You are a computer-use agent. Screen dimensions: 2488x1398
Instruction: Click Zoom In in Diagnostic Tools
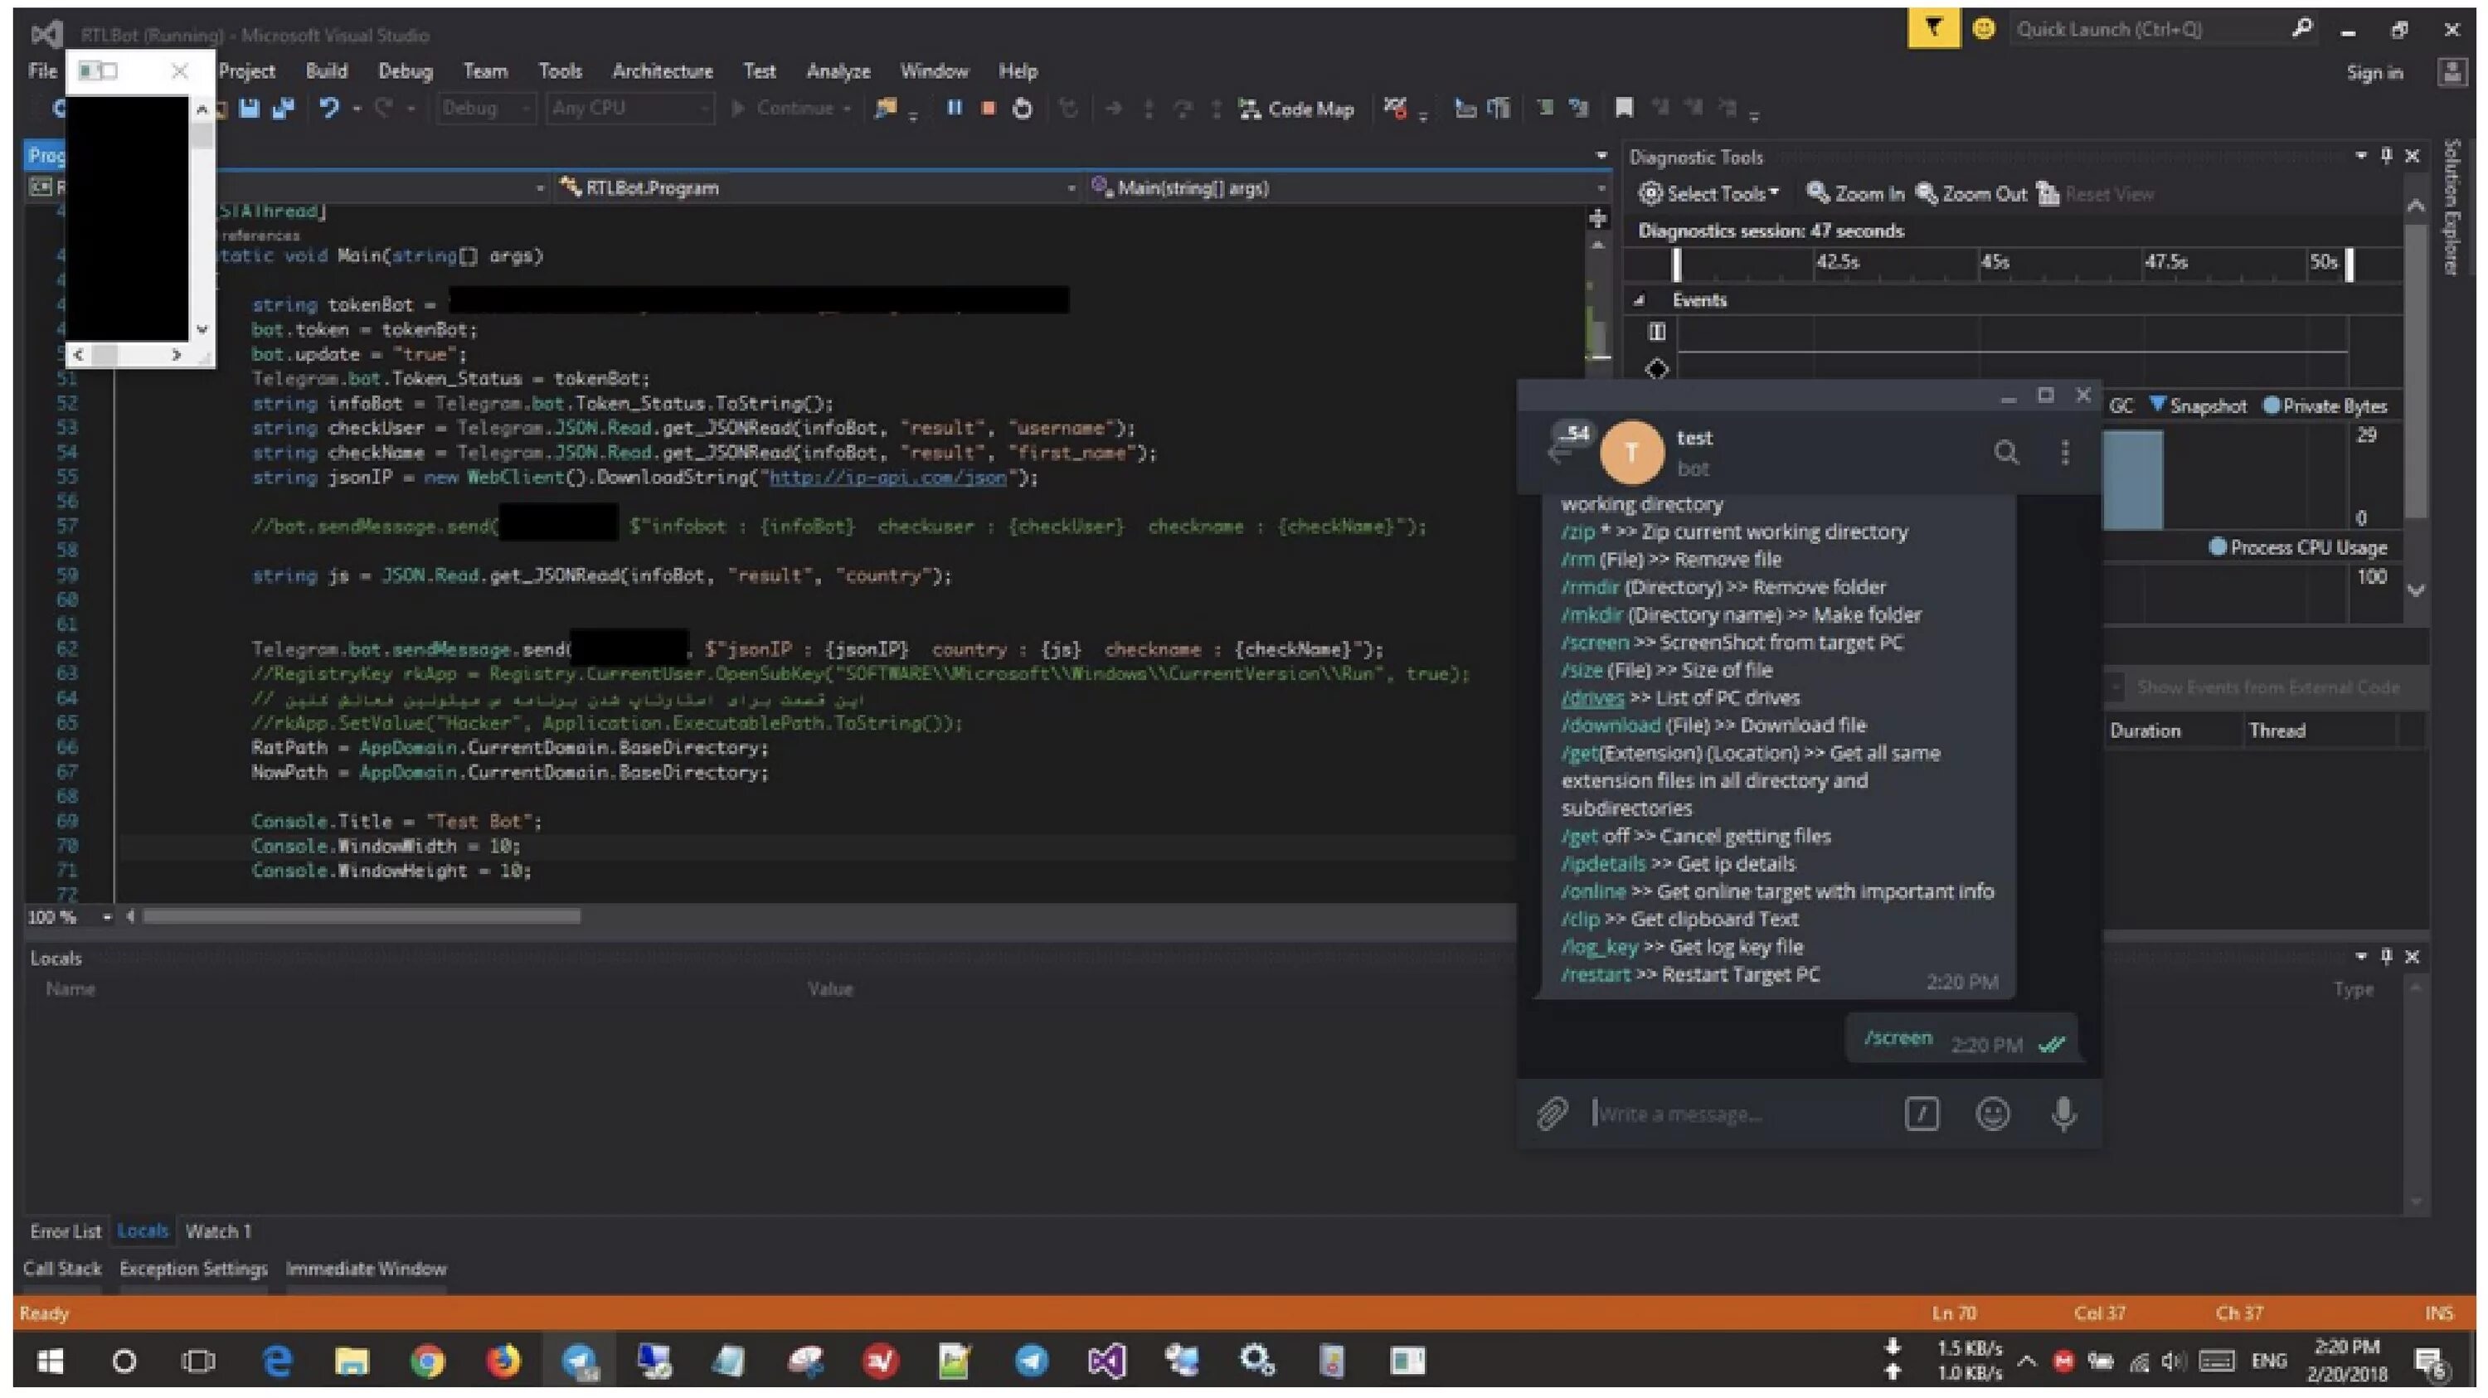pyautogui.click(x=1854, y=194)
